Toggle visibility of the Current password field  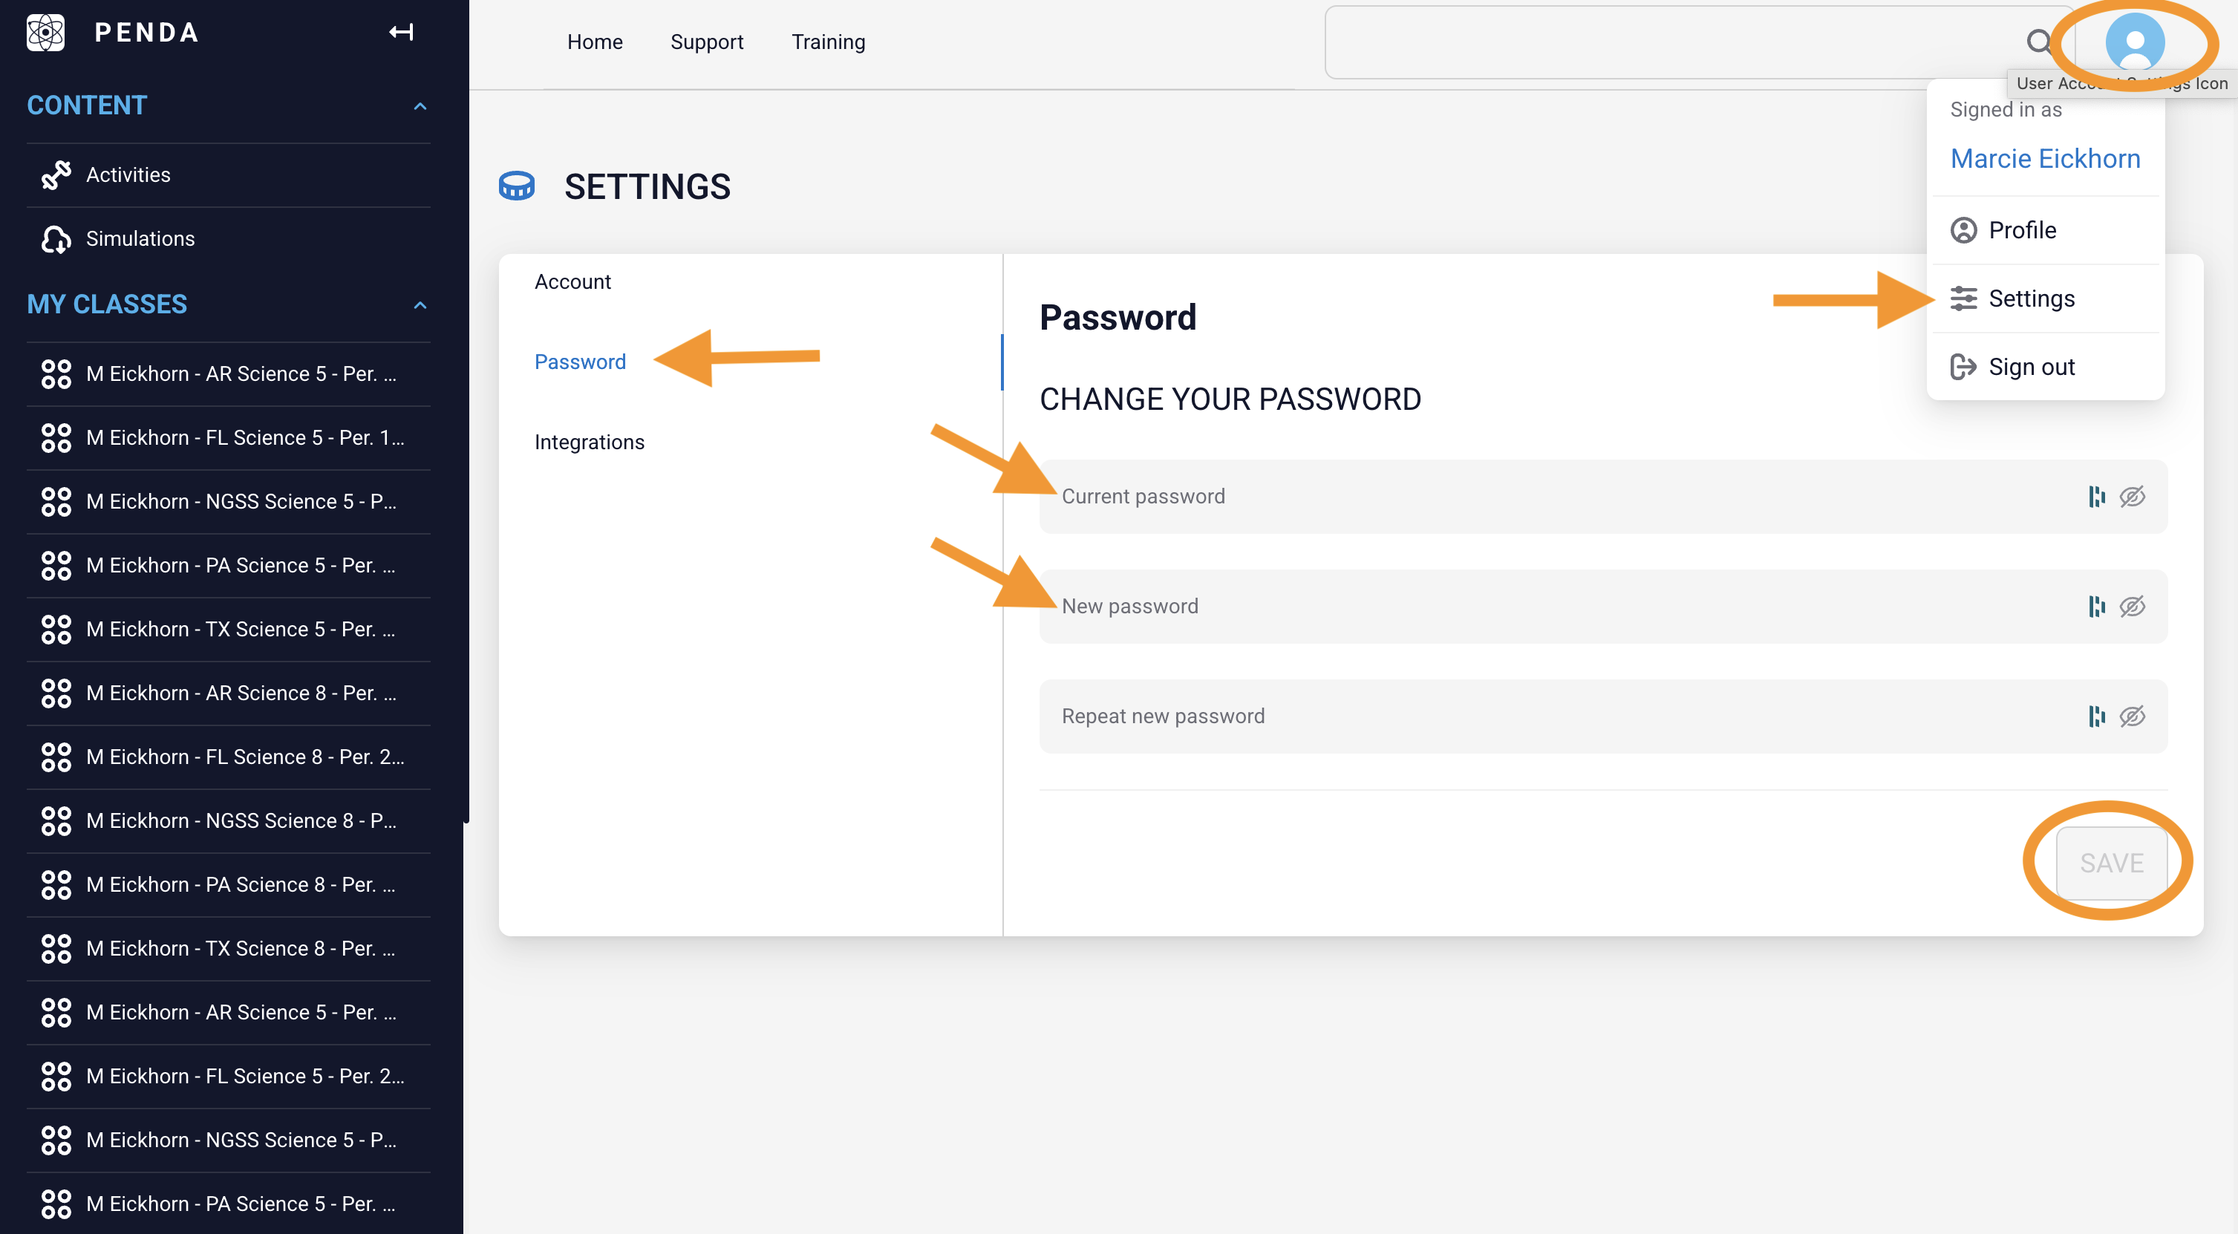point(2133,496)
